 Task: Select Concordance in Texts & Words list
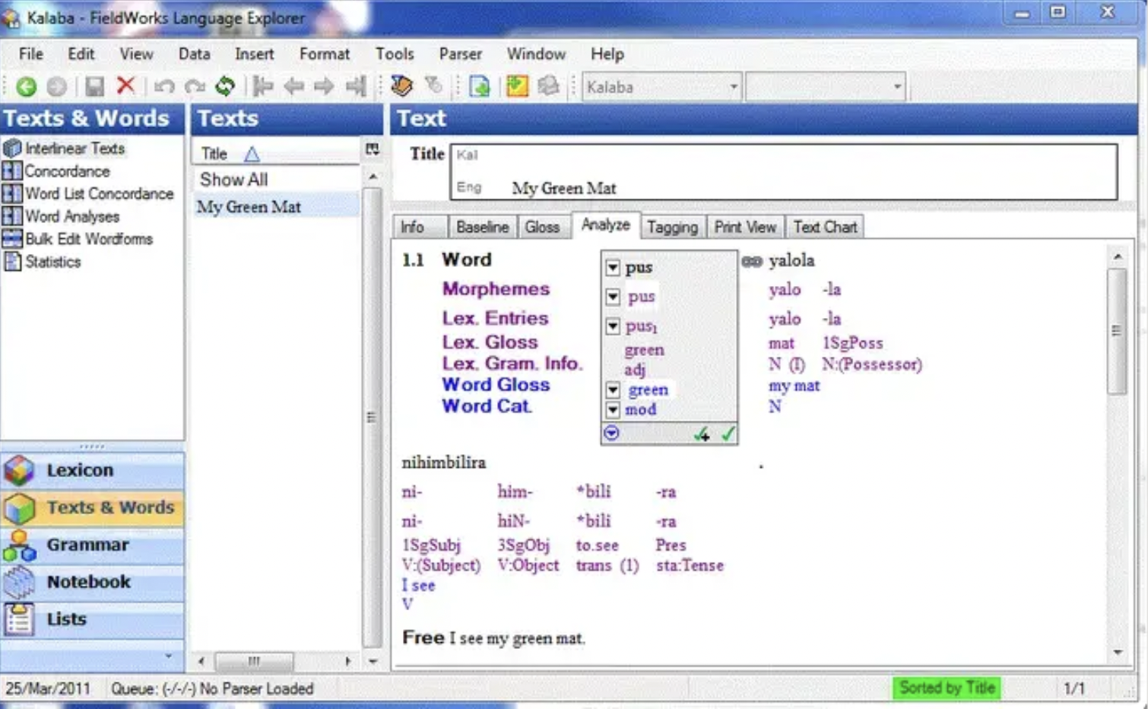67,171
